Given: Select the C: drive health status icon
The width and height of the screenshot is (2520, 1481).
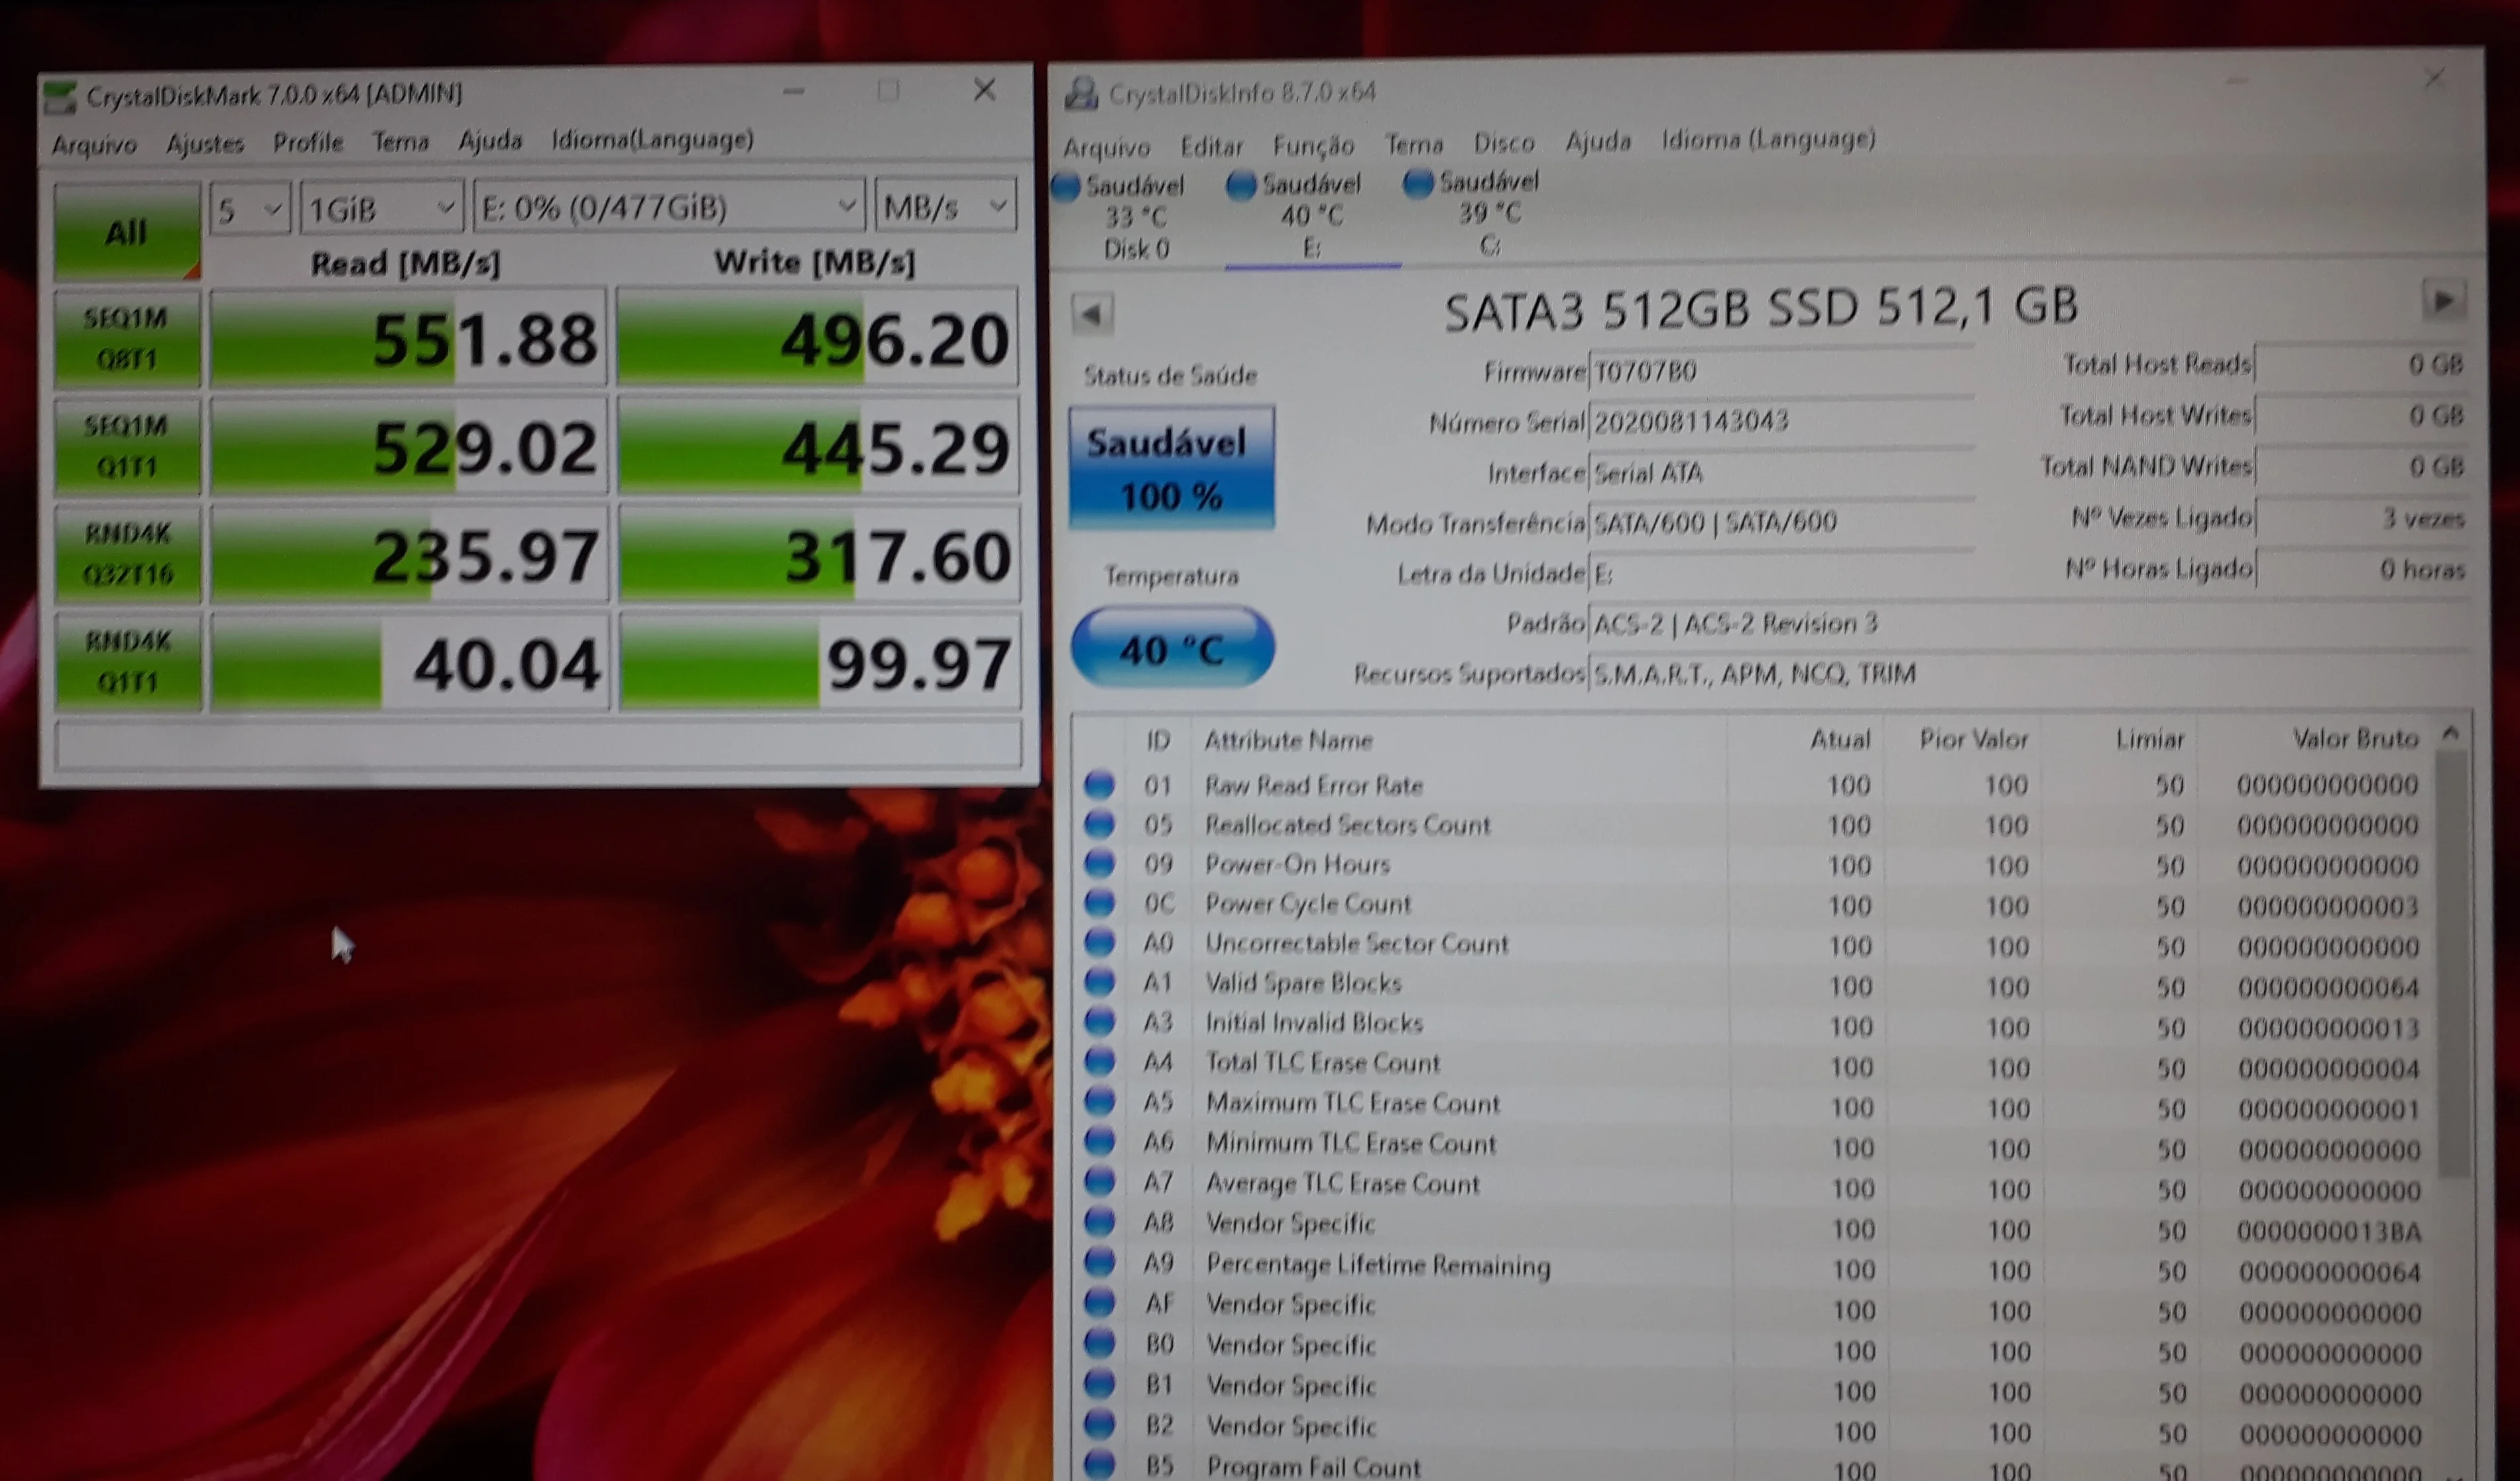Looking at the screenshot, I should 1418,183.
